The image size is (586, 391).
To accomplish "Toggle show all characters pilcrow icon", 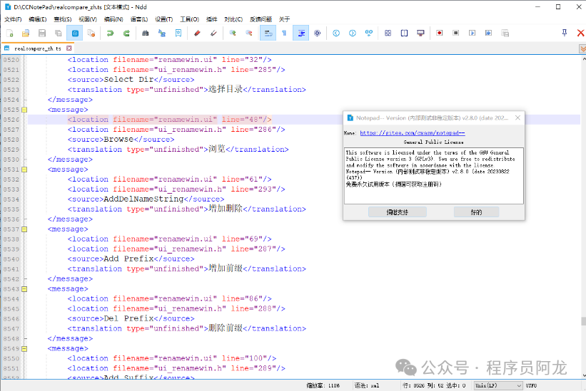I will tap(284, 33).
